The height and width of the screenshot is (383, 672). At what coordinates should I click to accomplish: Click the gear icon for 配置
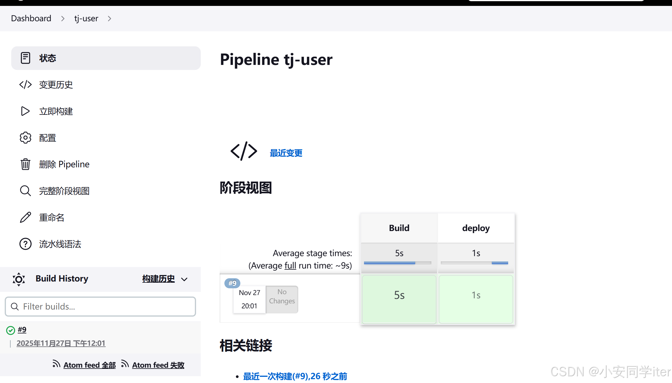[x=25, y=138]
